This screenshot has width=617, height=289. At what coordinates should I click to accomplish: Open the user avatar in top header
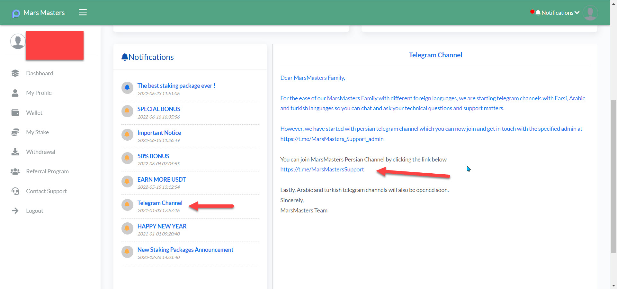point(590,13)
